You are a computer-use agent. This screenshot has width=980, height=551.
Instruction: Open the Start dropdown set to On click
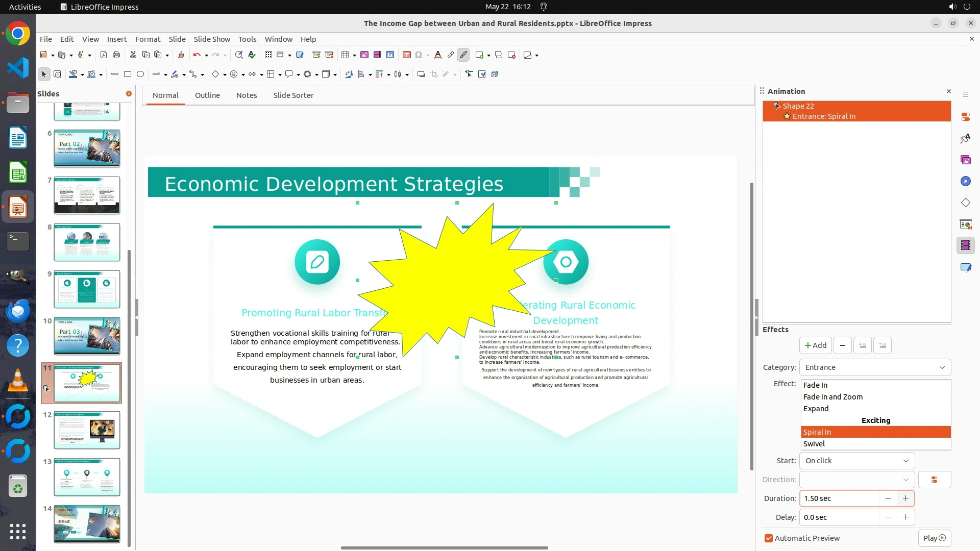[856, 461]
